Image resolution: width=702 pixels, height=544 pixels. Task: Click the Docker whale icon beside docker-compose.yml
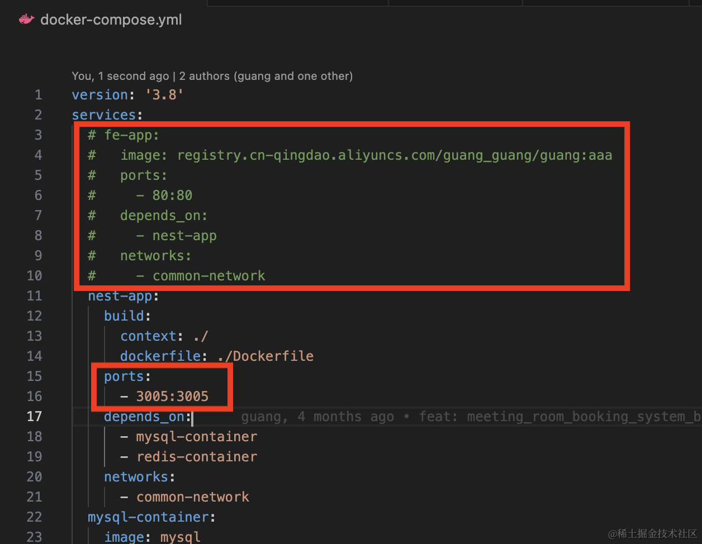[x=26, y=20]
